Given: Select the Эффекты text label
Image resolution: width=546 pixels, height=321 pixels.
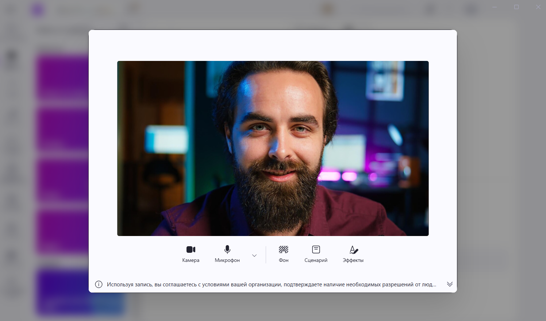Looking at the screenshot, I should point(353,260).
